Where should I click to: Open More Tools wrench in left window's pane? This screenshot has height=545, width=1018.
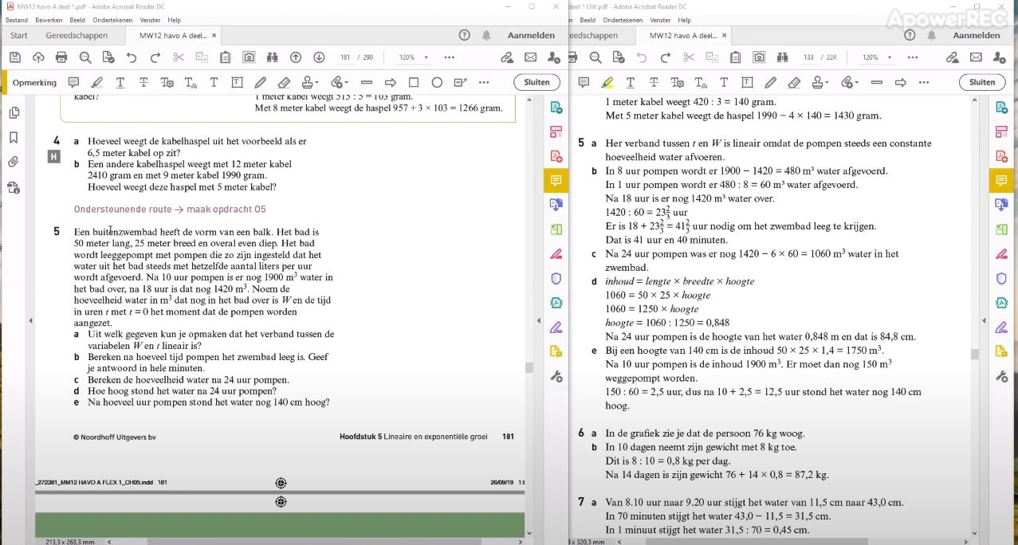click(556, 376)
